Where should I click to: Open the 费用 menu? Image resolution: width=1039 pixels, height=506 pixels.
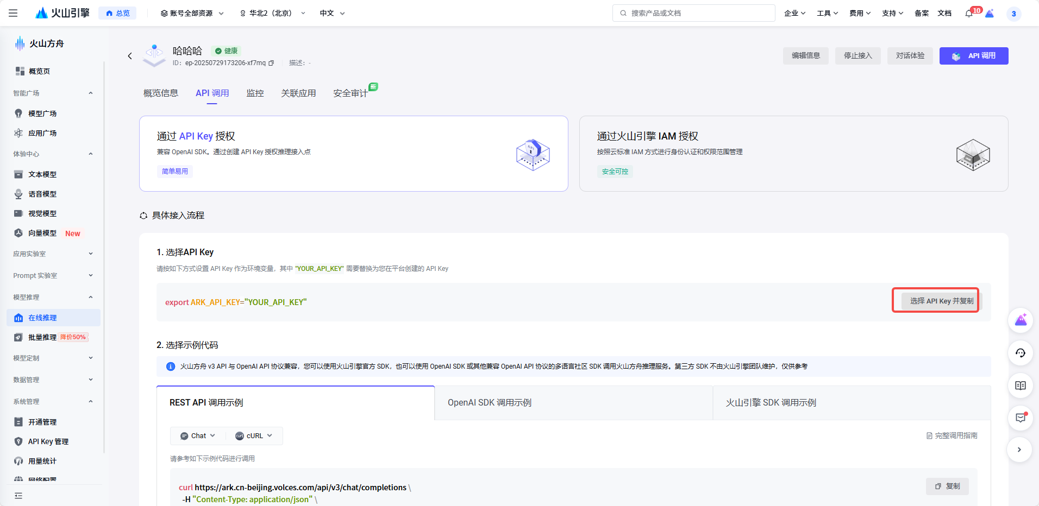[860, 13]
